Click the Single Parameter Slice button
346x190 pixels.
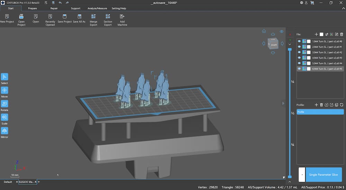coord(323,174)
